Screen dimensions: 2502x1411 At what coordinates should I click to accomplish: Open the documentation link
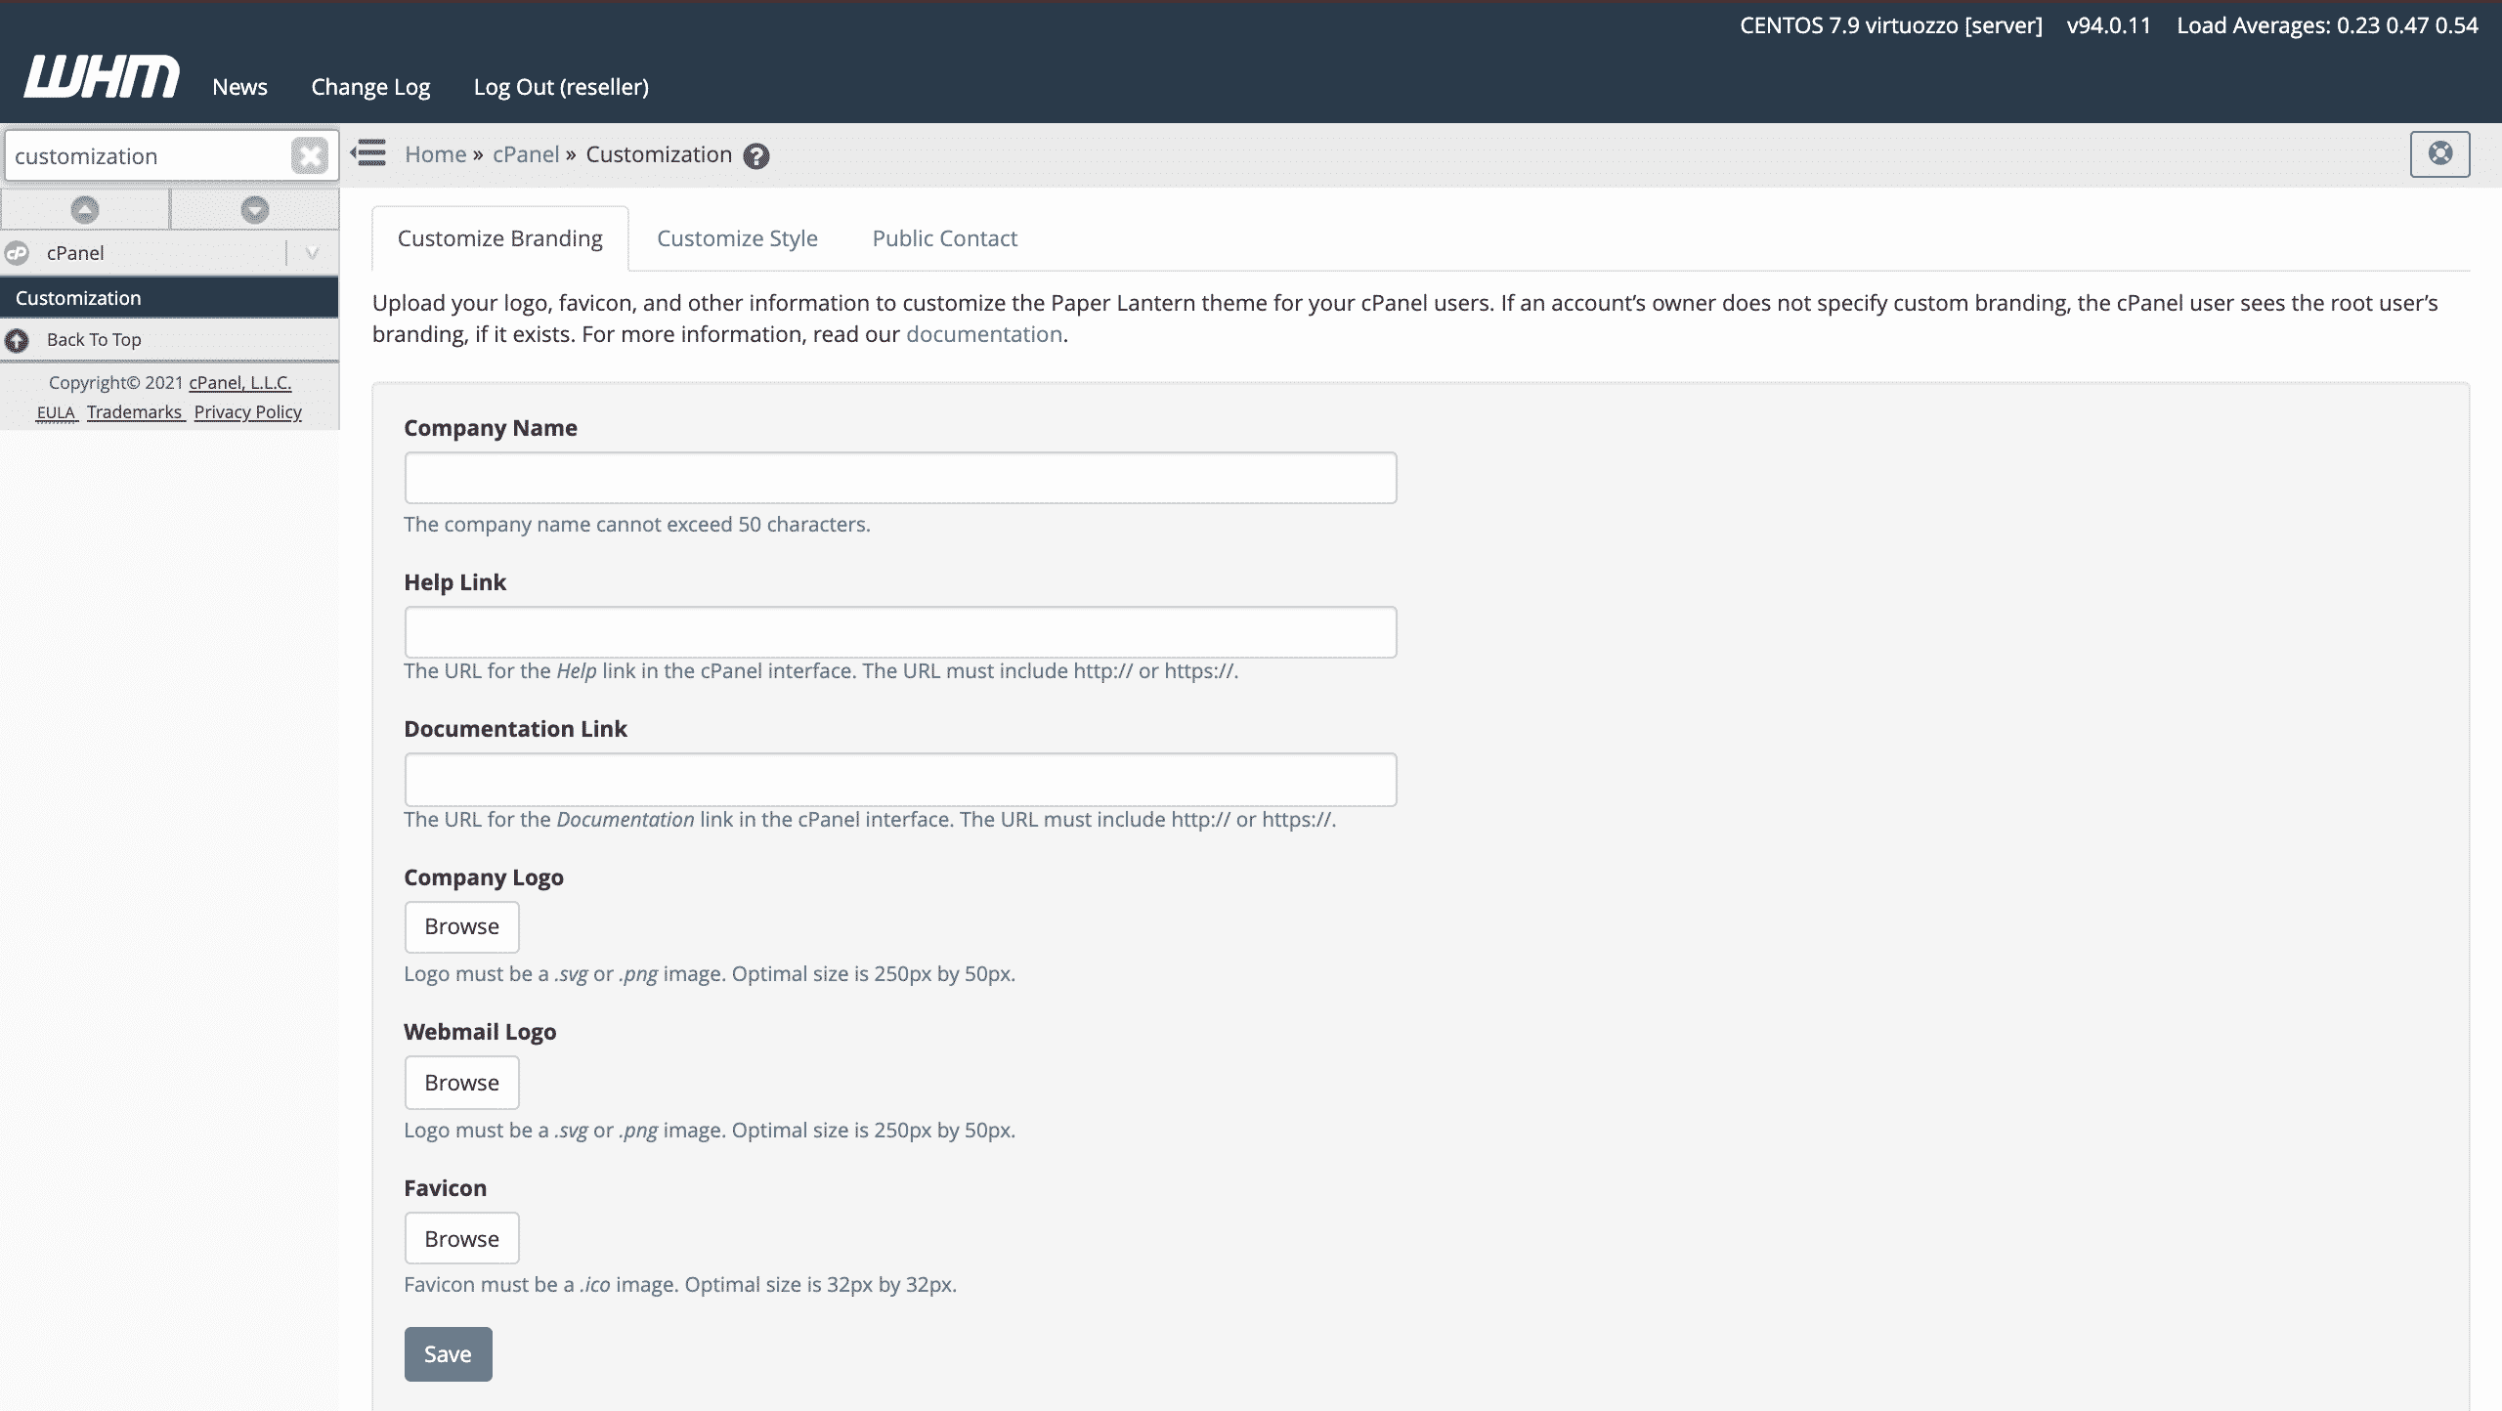pyautogui.click(x=984, y=334)
